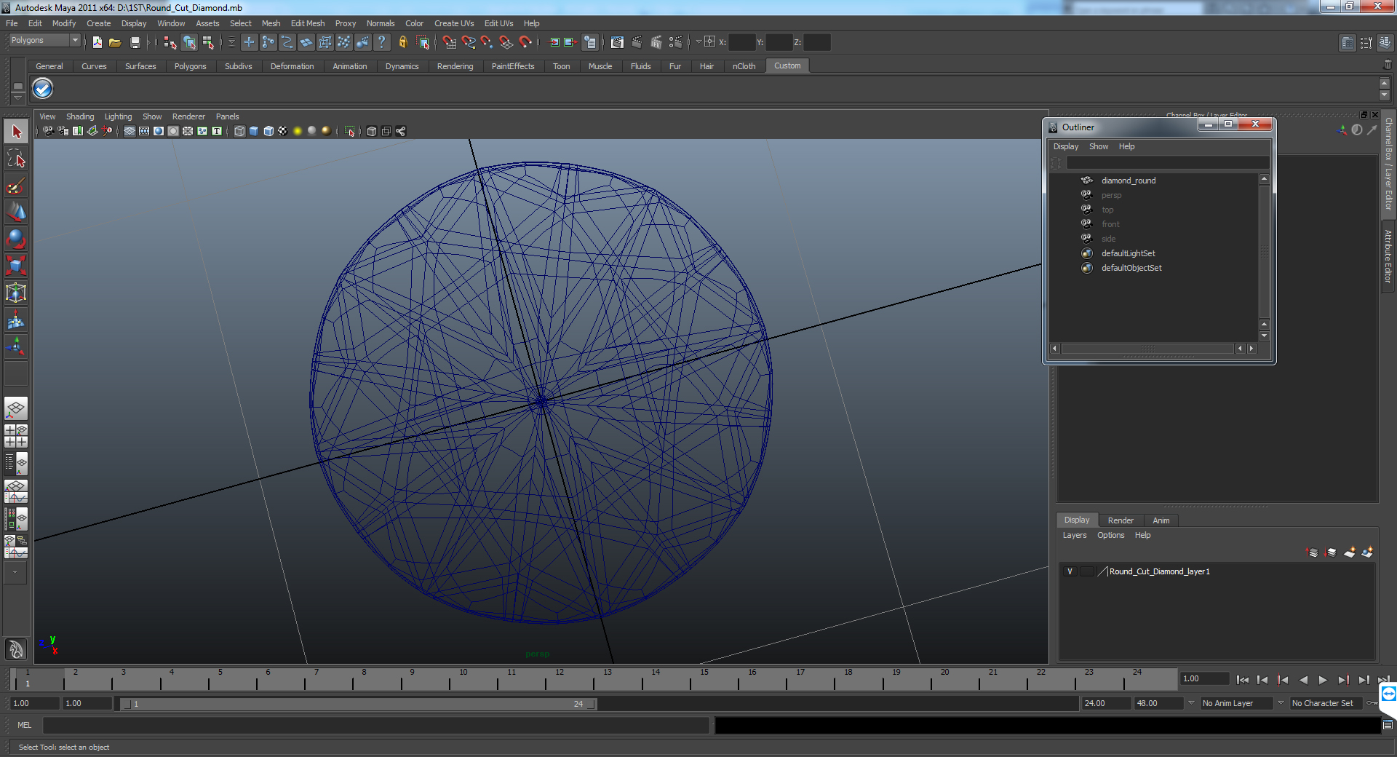Click frame 12 on the time slider

[x=559, y=680]
